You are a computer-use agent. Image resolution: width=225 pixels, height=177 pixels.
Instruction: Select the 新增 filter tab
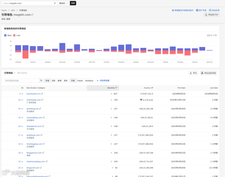click(59, 80)
